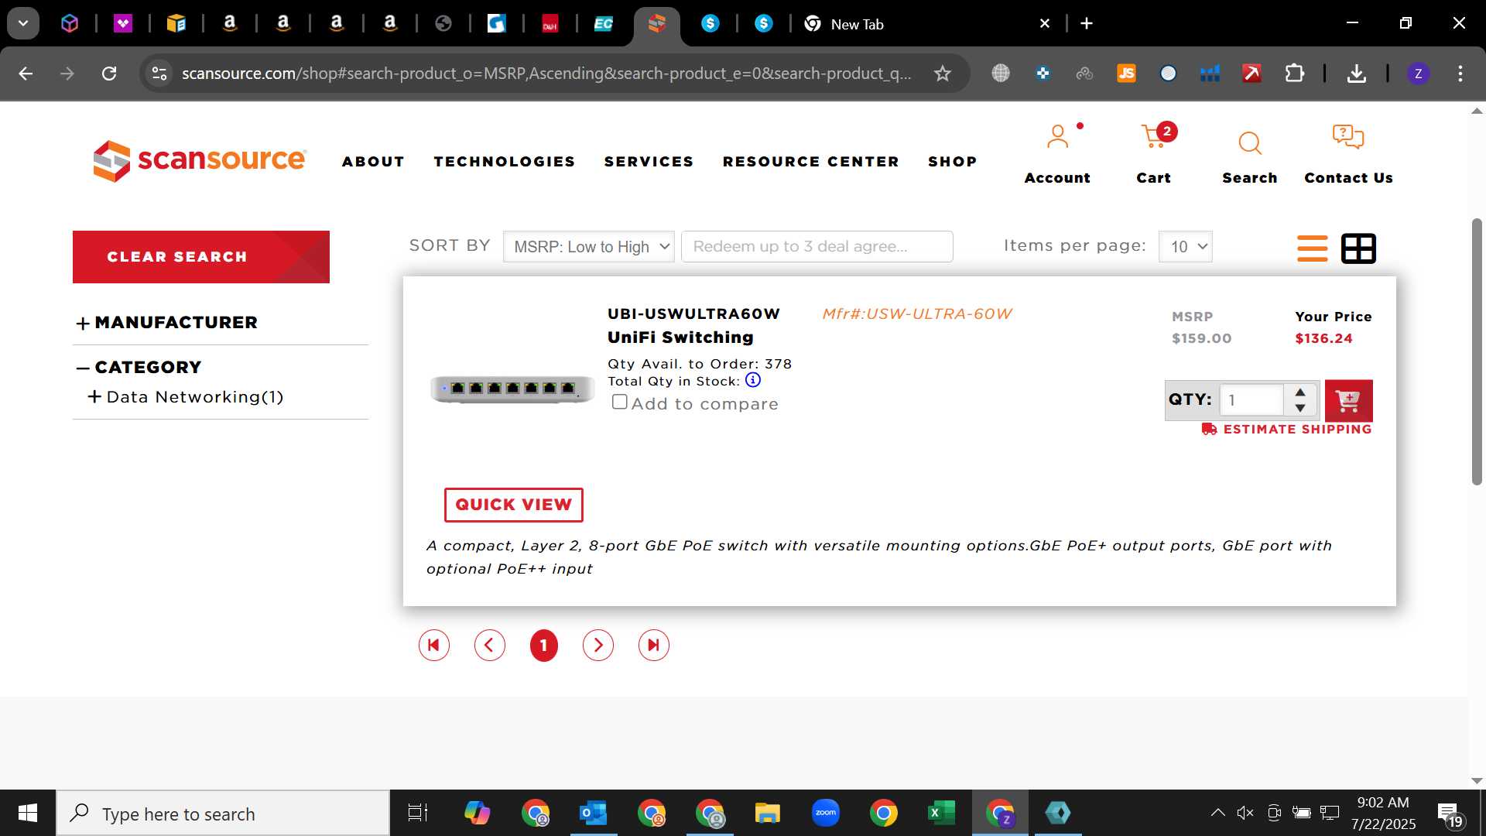Viewport: 1486px width, 836px height.
Task: Click the quantity input field
Action: 1251,400
